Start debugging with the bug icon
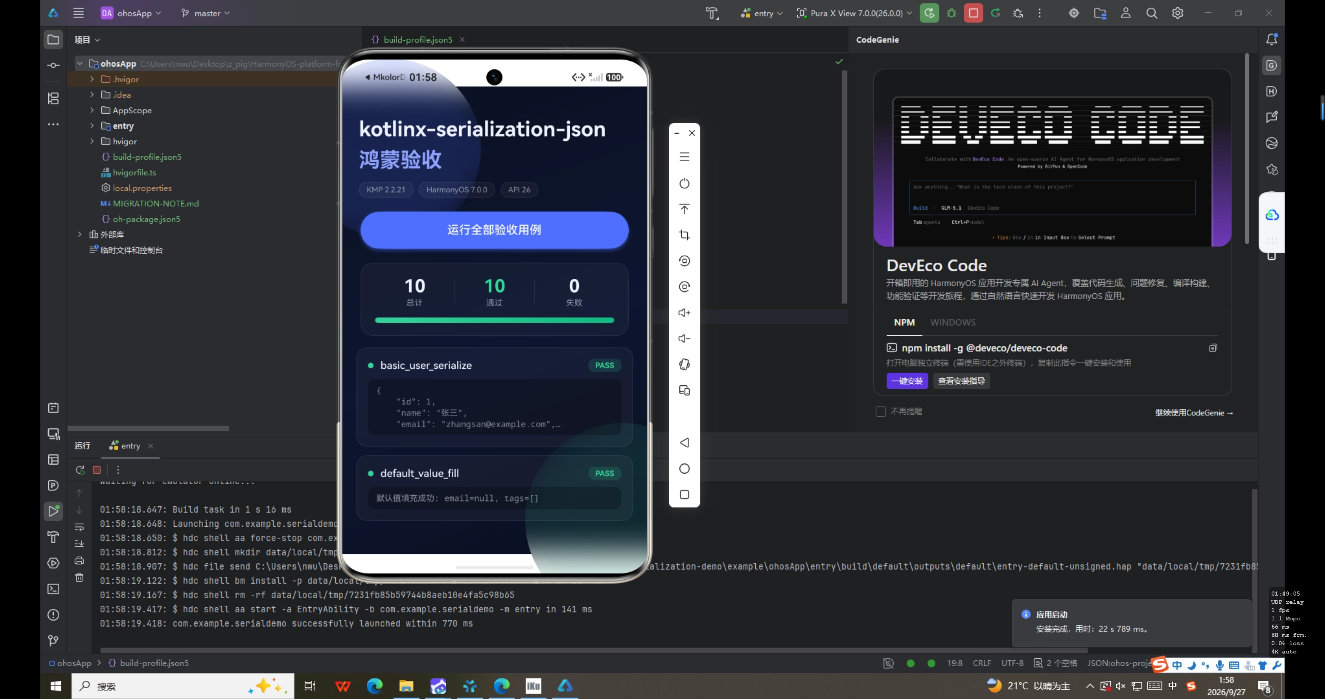 [951, 13]
